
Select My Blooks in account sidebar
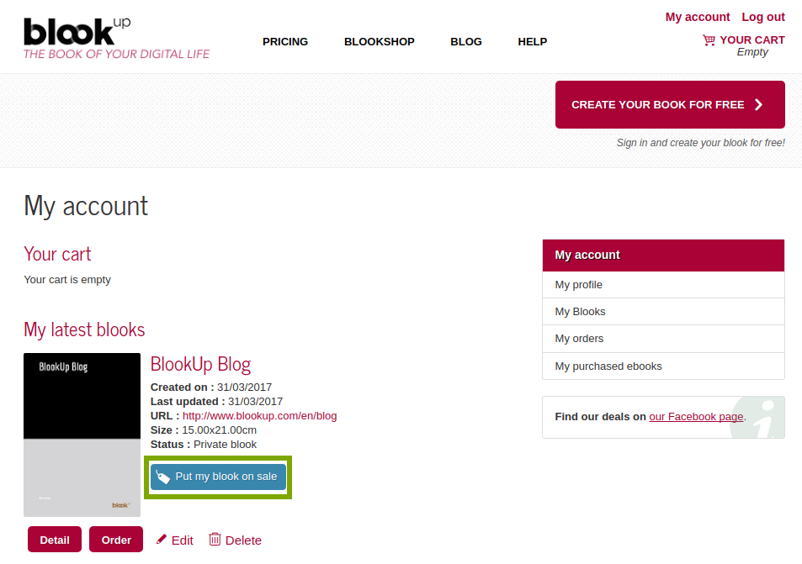tap(663, 312)
